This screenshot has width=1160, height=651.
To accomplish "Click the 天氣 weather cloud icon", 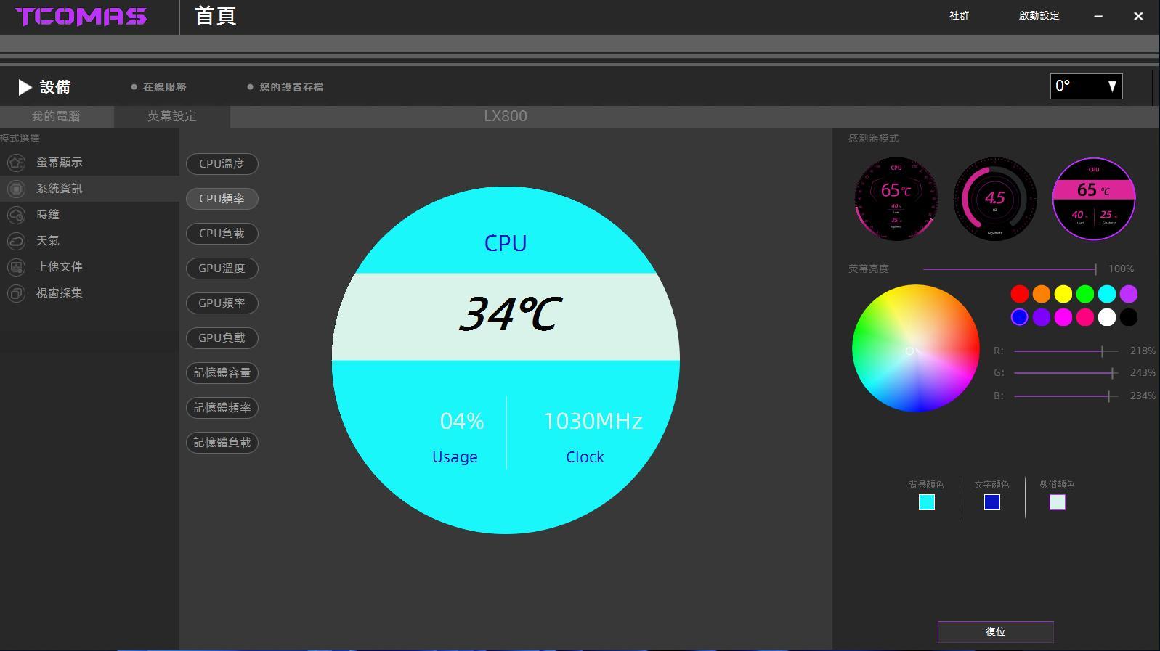I will (x=16, y=241).
